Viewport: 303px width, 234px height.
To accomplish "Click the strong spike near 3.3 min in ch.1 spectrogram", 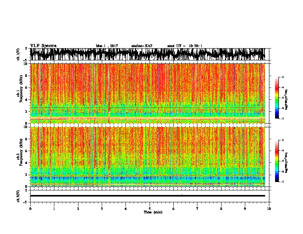I will 109,93.
